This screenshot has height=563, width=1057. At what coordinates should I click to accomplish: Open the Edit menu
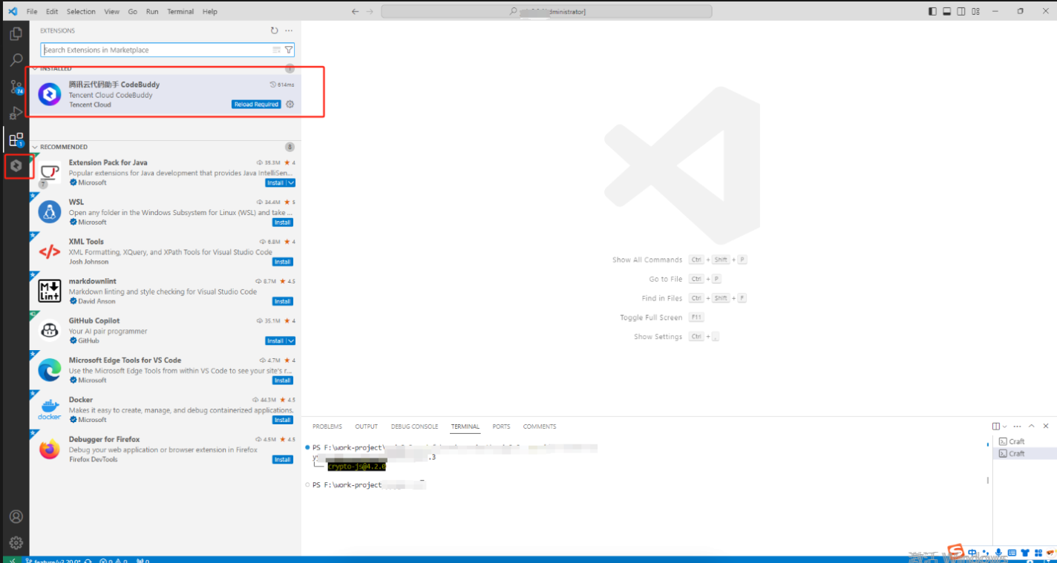click(x=52, y=12)
